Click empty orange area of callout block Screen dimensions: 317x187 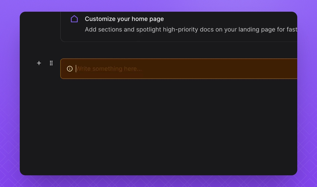(x=221, y=69)
